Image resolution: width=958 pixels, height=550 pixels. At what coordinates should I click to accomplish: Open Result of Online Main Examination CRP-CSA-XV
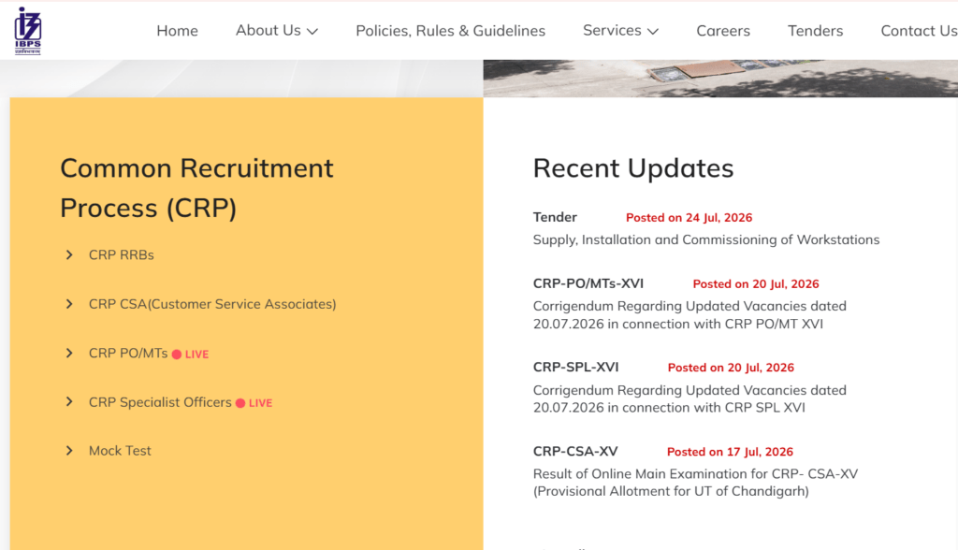point(695,482)
